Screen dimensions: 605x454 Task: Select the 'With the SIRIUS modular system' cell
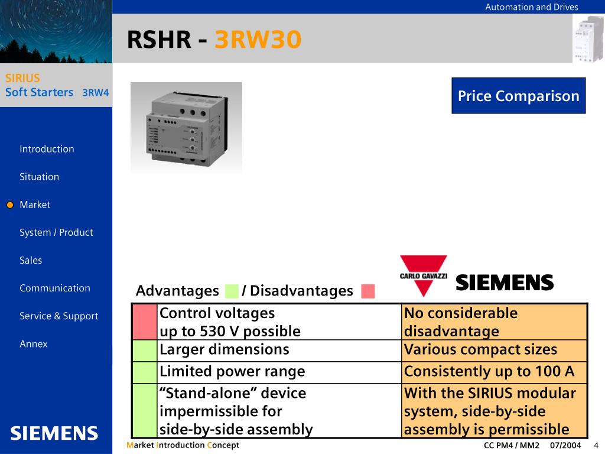pos(495,410)
